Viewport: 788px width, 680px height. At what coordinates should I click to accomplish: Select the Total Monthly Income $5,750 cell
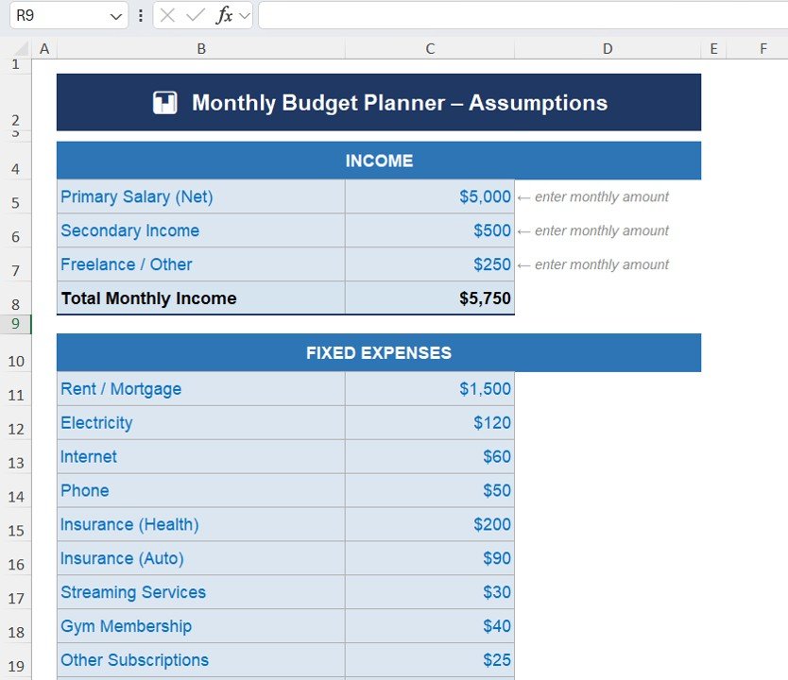point(430,298)
